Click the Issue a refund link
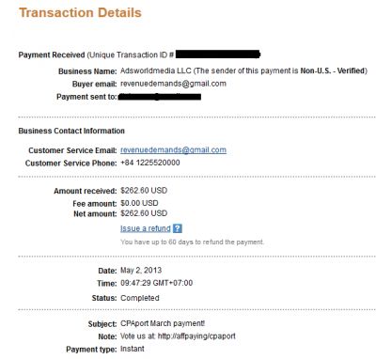This screenshot has height=359, width=376. click(146, 228)
